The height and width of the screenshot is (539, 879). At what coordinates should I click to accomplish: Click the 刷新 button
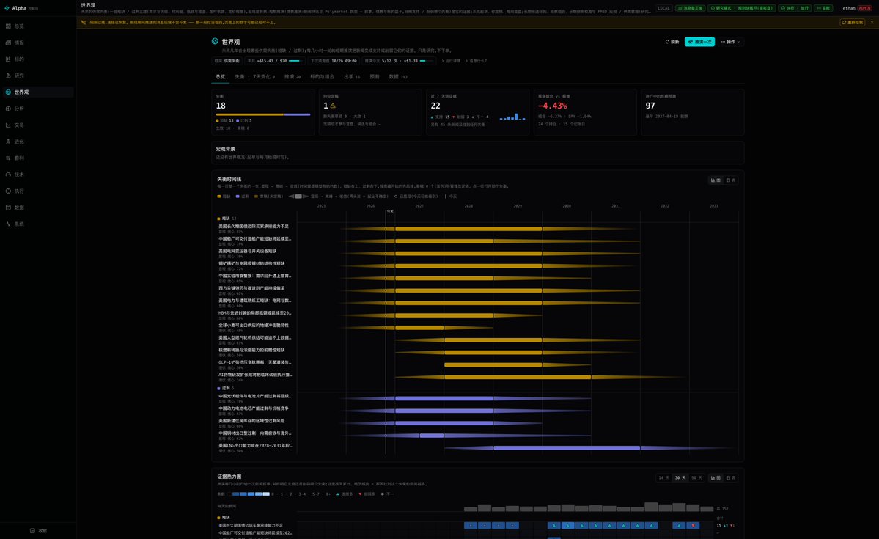tap(672, 42)
